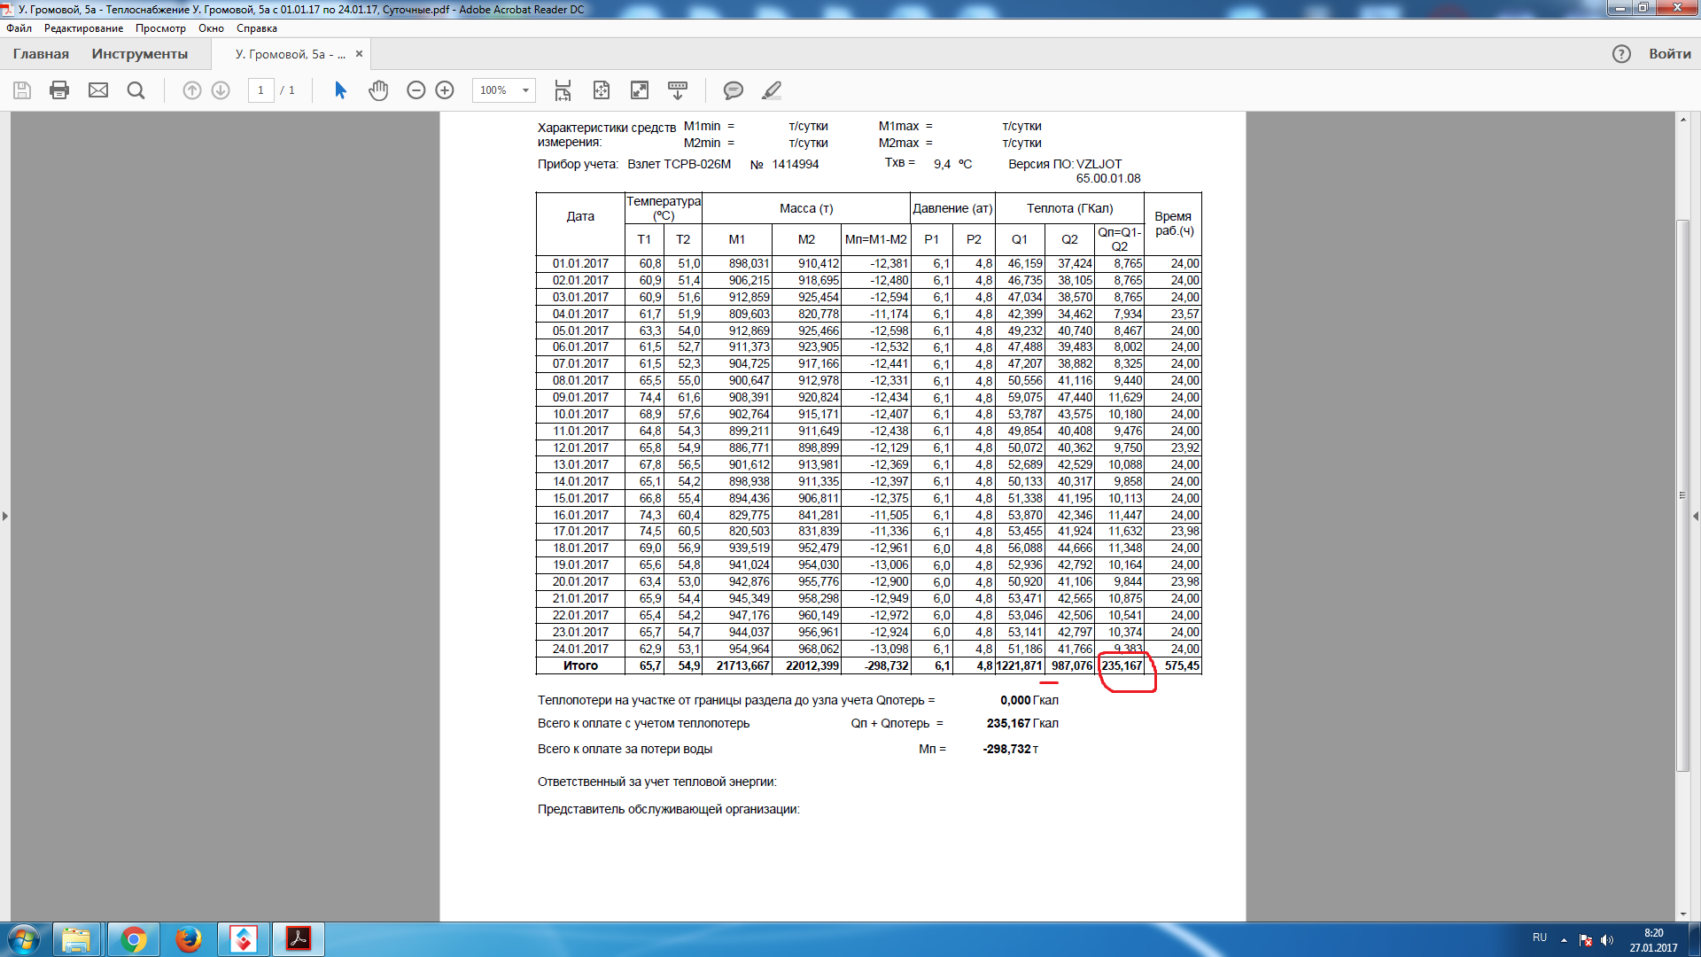1701x957 pixels.
Task: Click the page number input field
Action: point(260,90)
